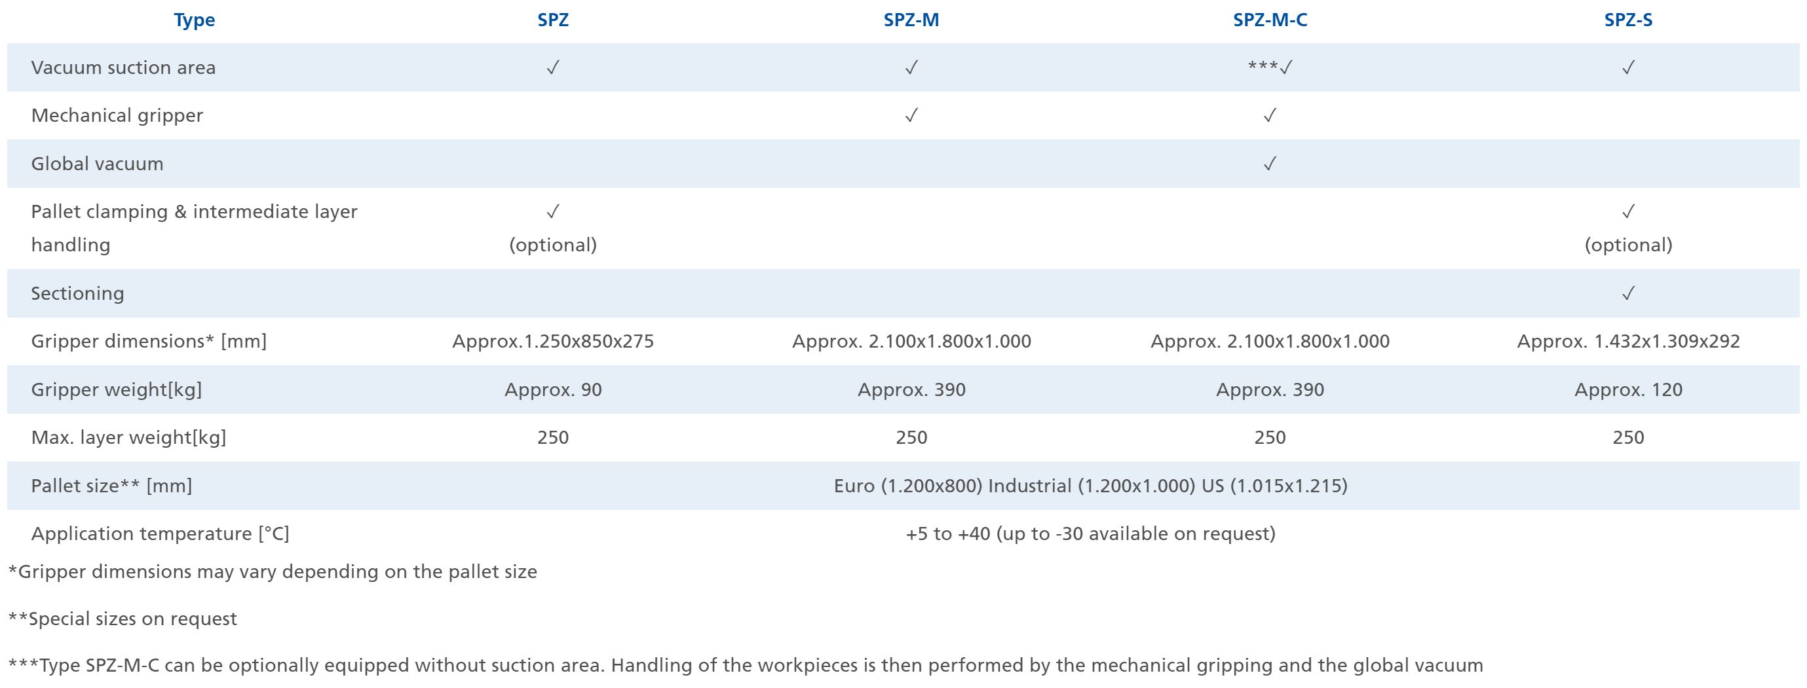The width and height of the screenshot is (1807, 688).
Task: Select SPZ-M-C "Approx. 2.100x1.800x1.000" dimensions cell
Action: click(x=1270, y=341)
